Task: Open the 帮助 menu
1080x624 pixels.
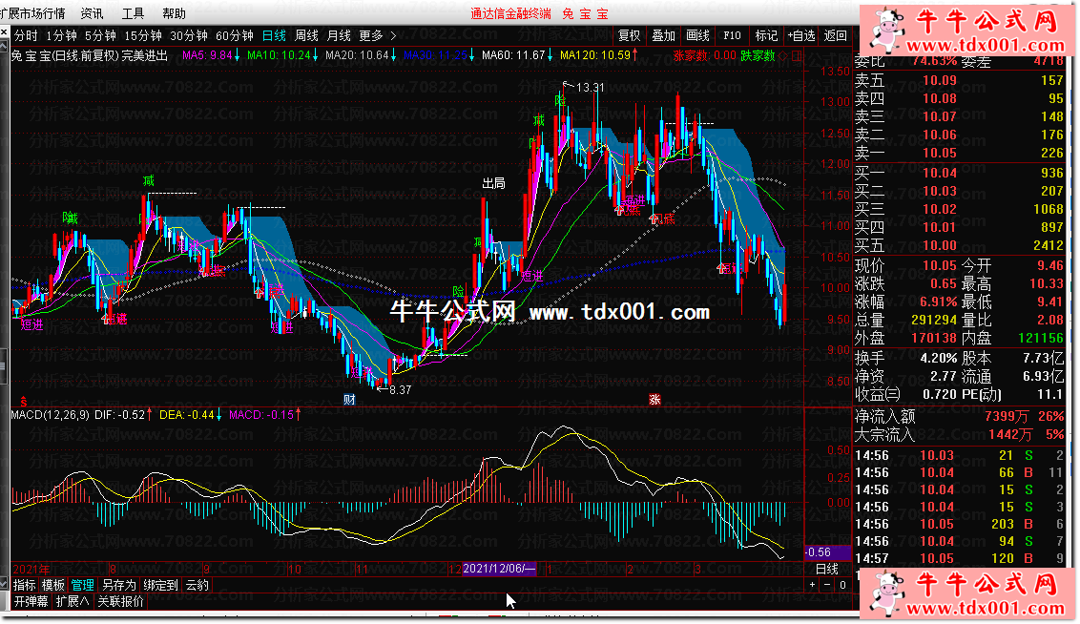Action: [x=175, y=13]
